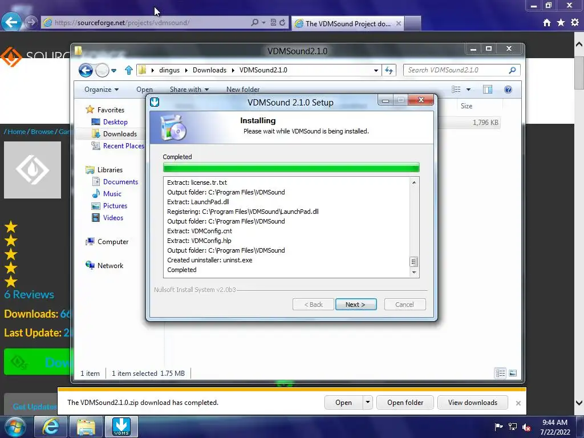Click install log scroll up arrow

click(414, 182)
